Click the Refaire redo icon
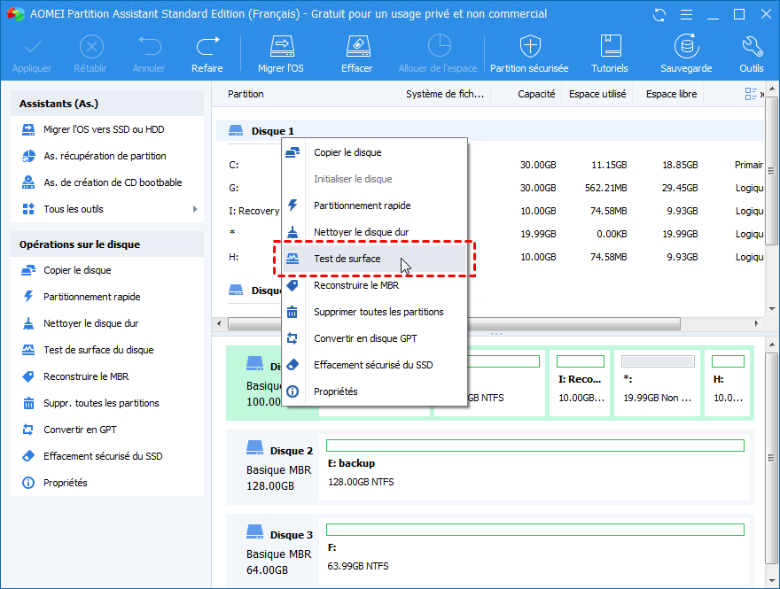This screenshot has width=780, height=589. tap(207, 47)
